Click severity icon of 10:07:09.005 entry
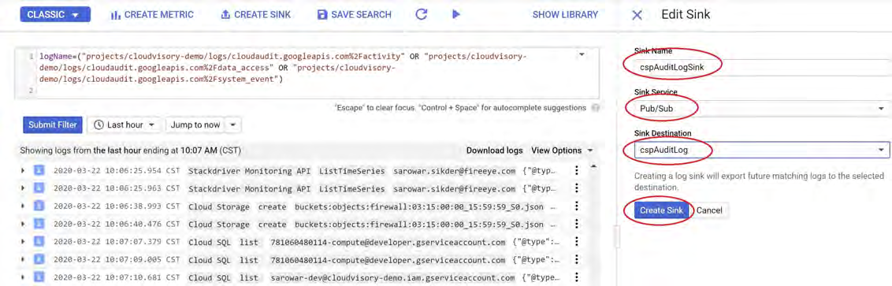This screenshot has height=286, width=892. [39, 260]
